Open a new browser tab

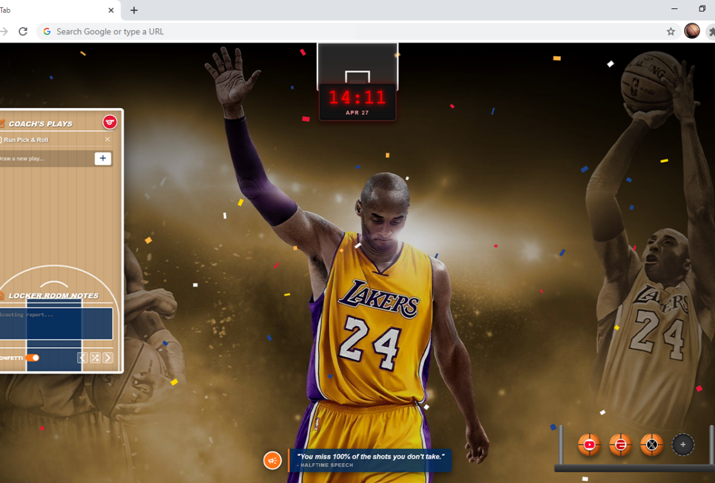134,10
